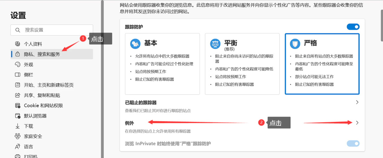The height and width of the screenshot is (158, 383).
Task: Click the download arrow icon beside 下载
Action: (18, 126)
